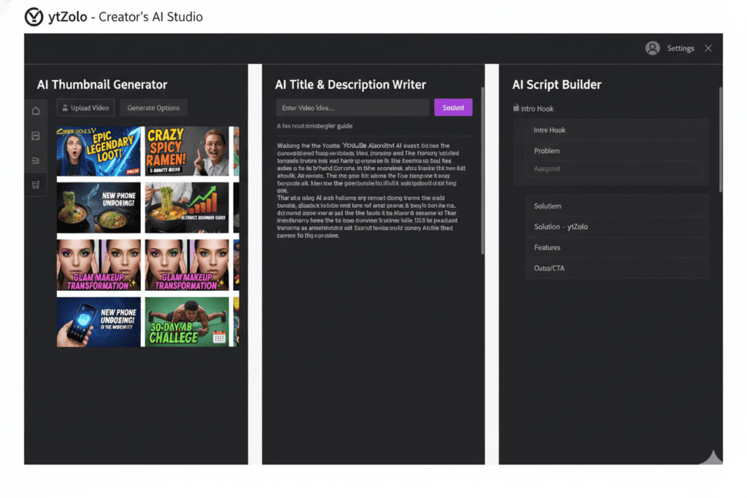
Task: Select the Intre Hook script row
Action: [614, 130]
